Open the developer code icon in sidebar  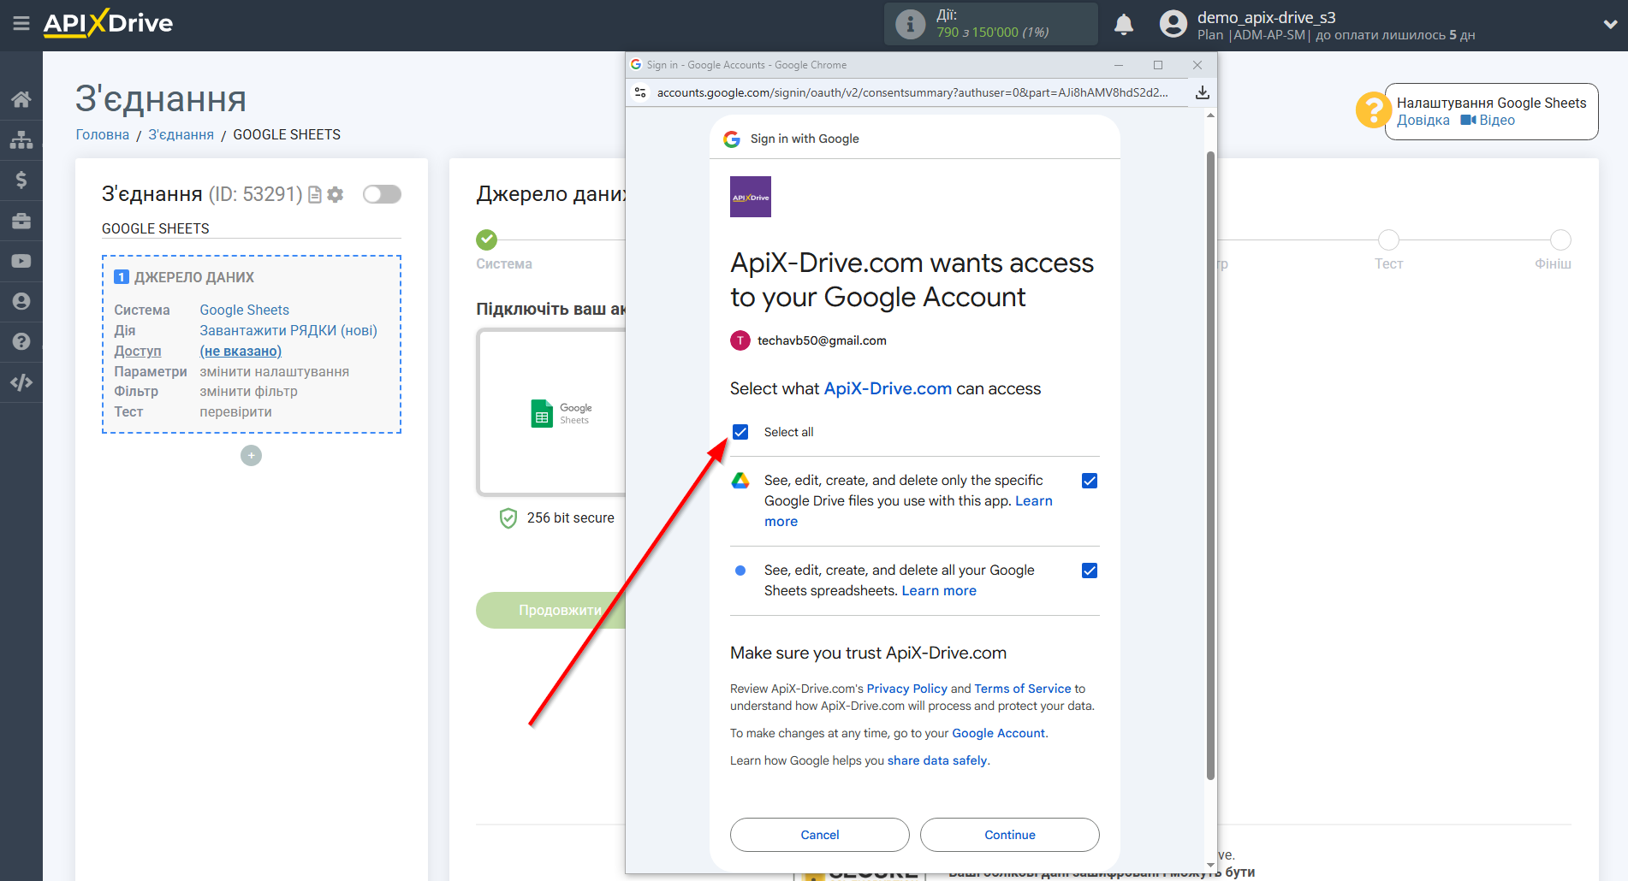click(21, 382)
